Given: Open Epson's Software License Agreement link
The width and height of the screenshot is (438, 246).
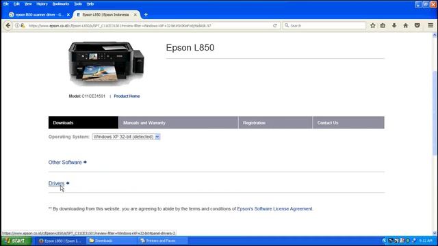Looking at the screenshot, I should coord(274,209).
